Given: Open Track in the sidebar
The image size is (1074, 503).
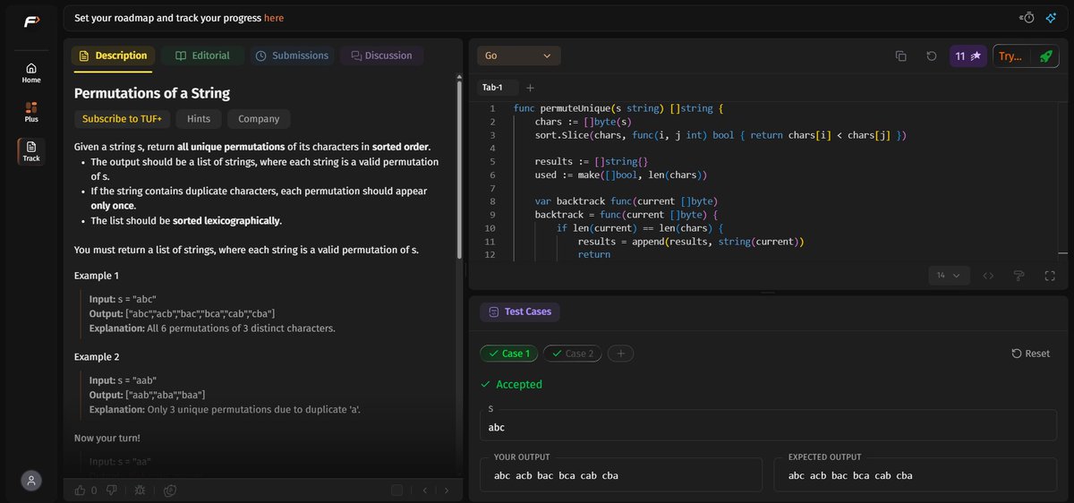Looking at the screenshot, I should pyautogui.click(x=31, y=151).
